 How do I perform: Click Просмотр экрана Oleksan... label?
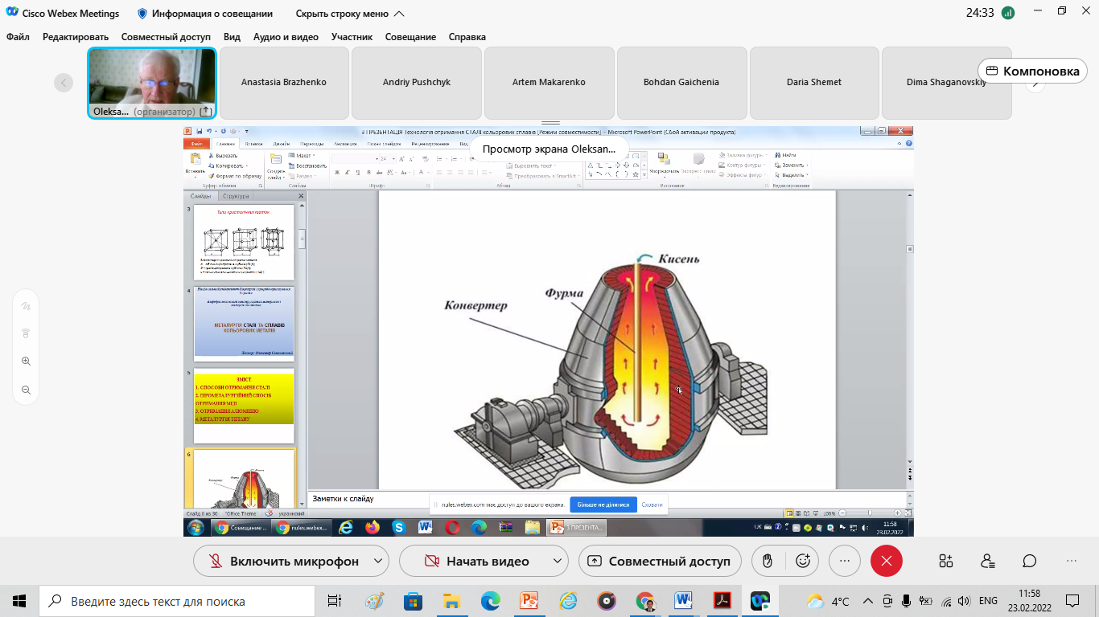click(x=549, y=149)
